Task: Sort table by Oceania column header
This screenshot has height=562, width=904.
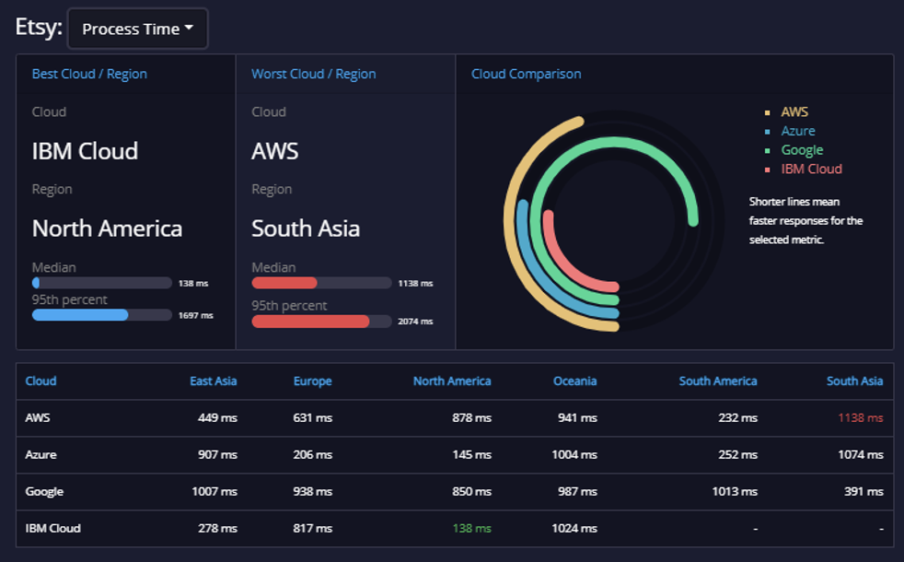Action: pos(574,381)
